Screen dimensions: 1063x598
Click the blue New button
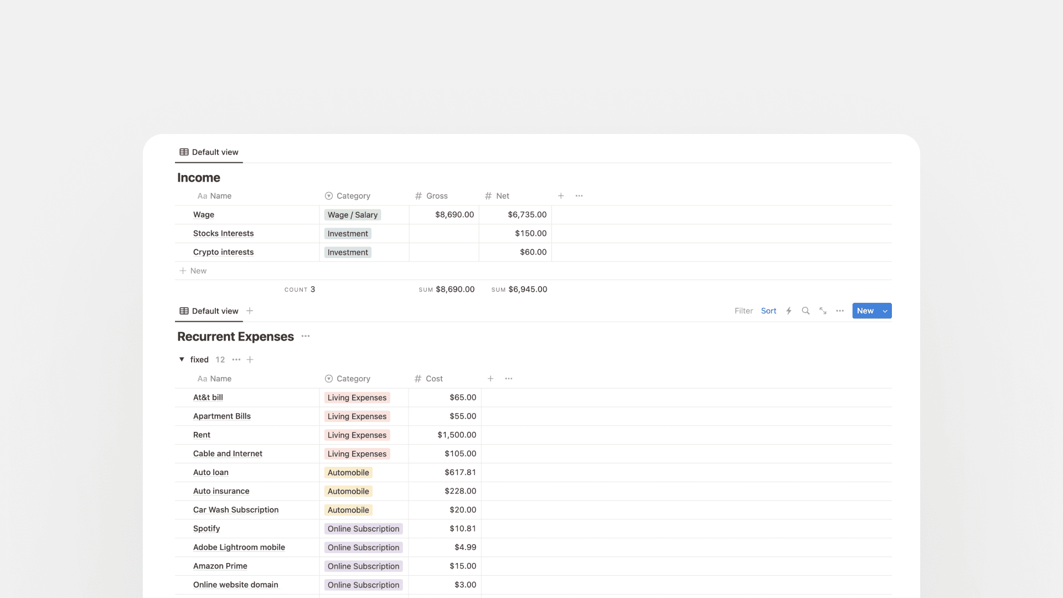tap(865, 311)
